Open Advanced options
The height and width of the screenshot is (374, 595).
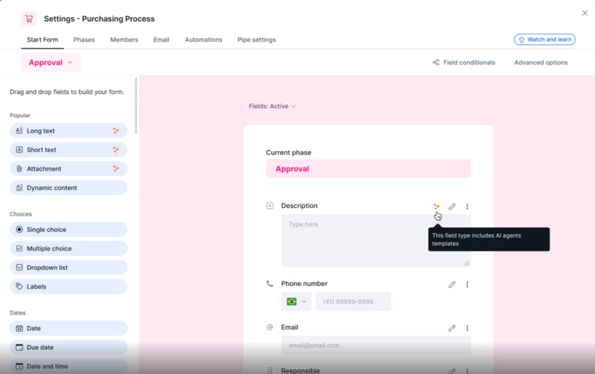pos(541,62)
